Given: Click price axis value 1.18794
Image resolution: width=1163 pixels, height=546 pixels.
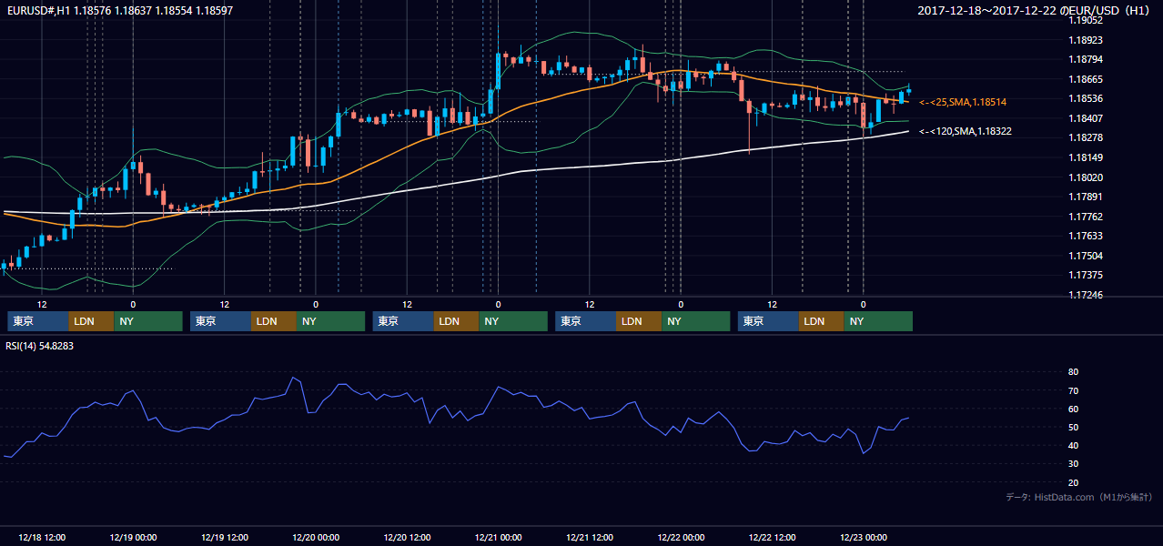Looking at the screenshot, I should pyautogui.click(x=1086, y=59).
